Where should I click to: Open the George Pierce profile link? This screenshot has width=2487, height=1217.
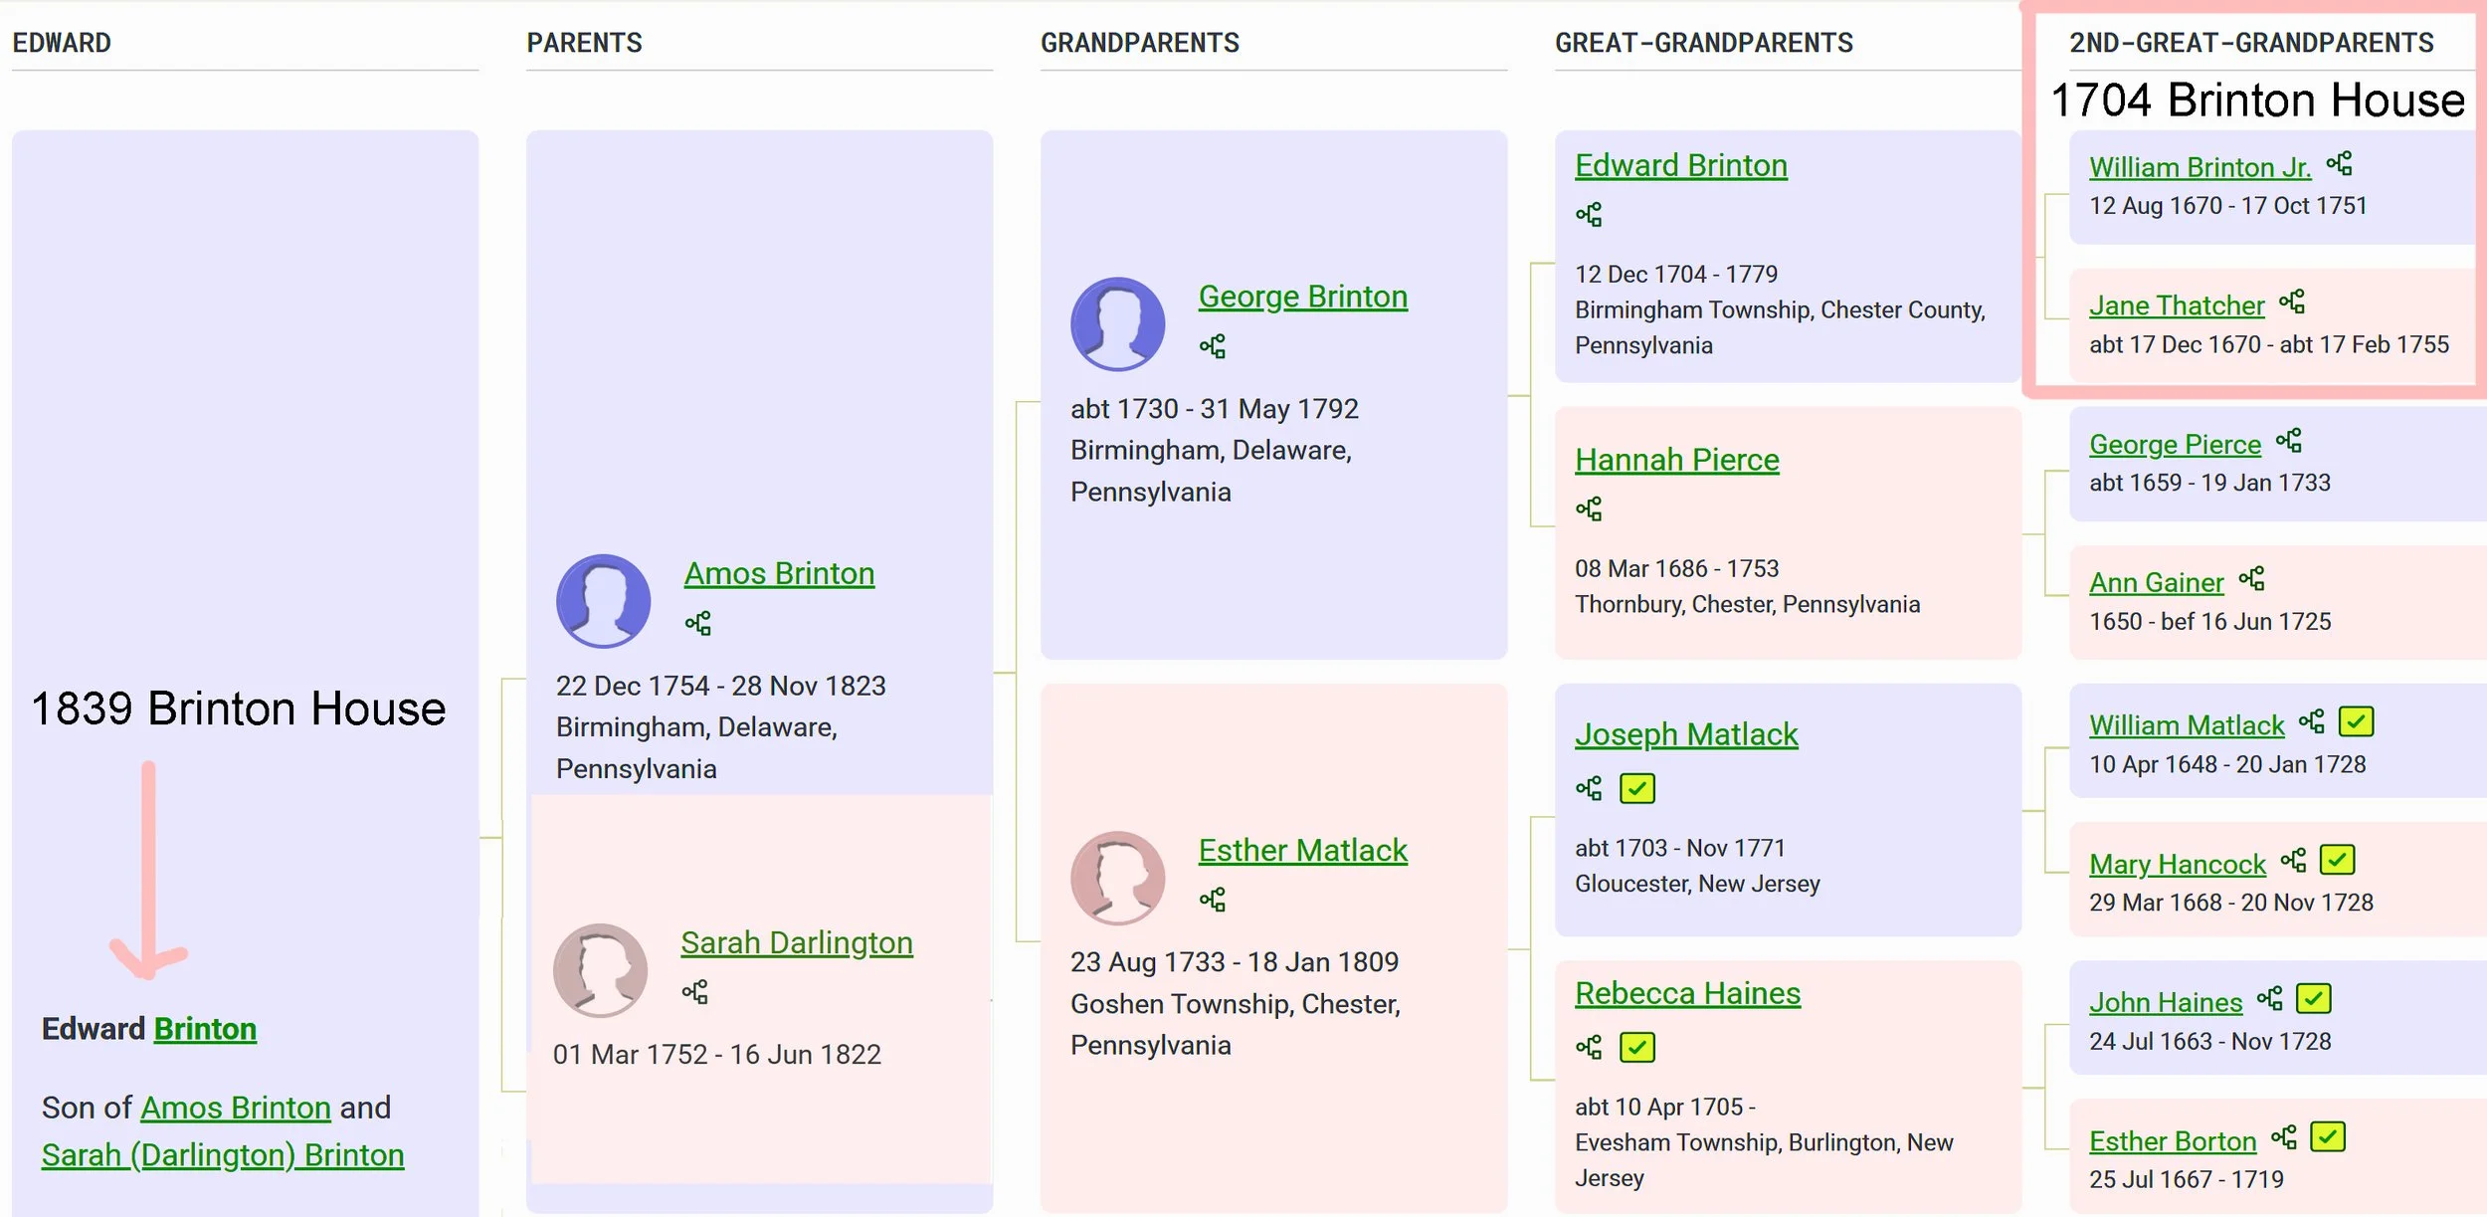(x=2175, y=445)
